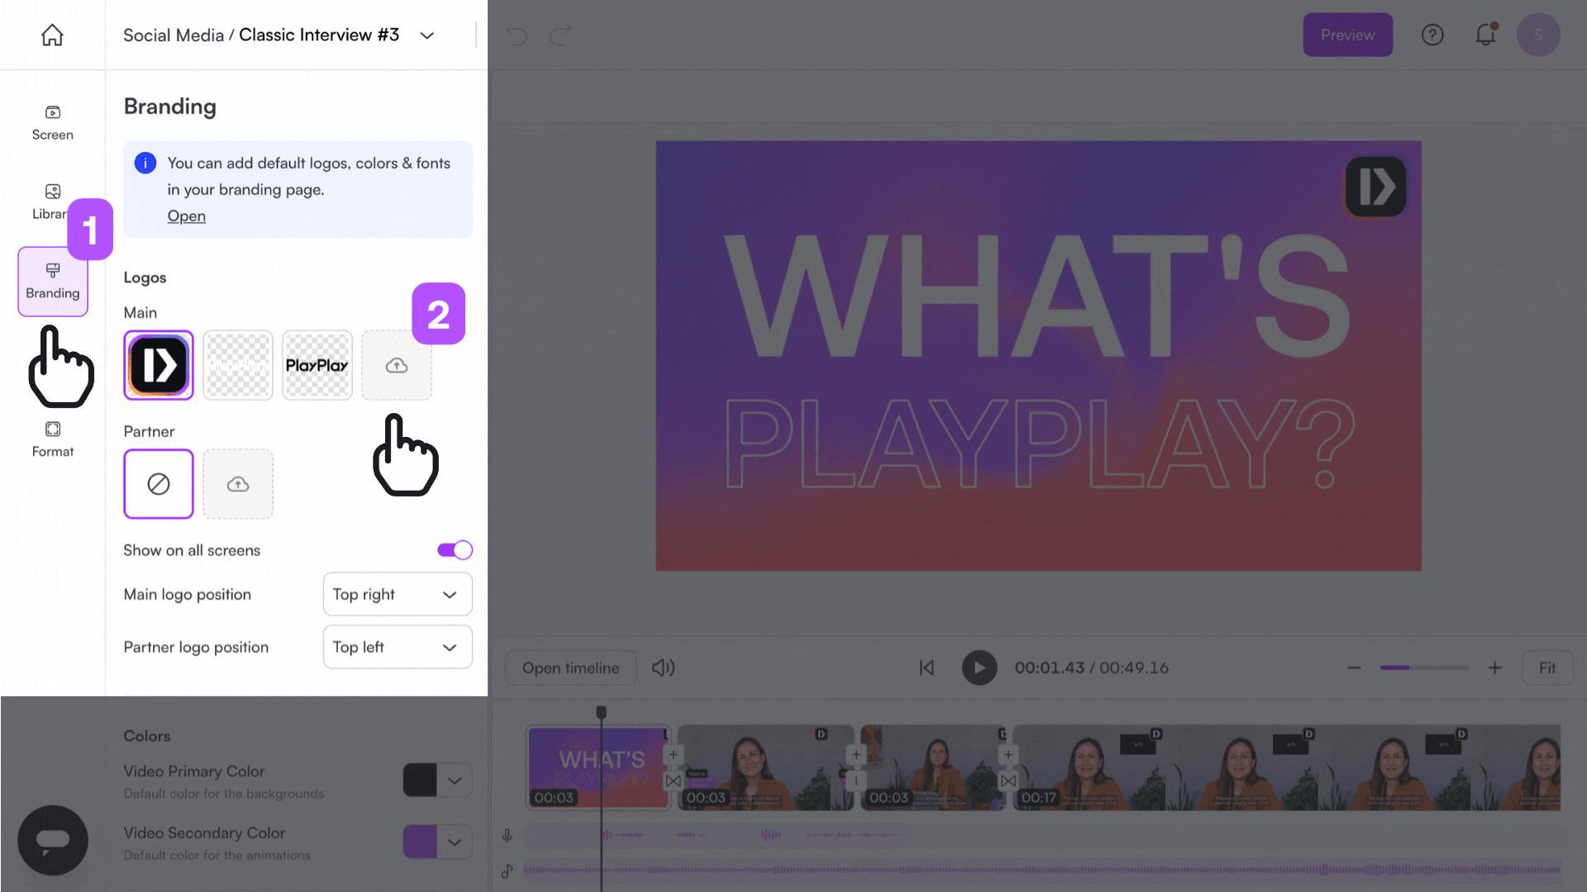Open the Format panel in sidebar

tap(52, 439)
